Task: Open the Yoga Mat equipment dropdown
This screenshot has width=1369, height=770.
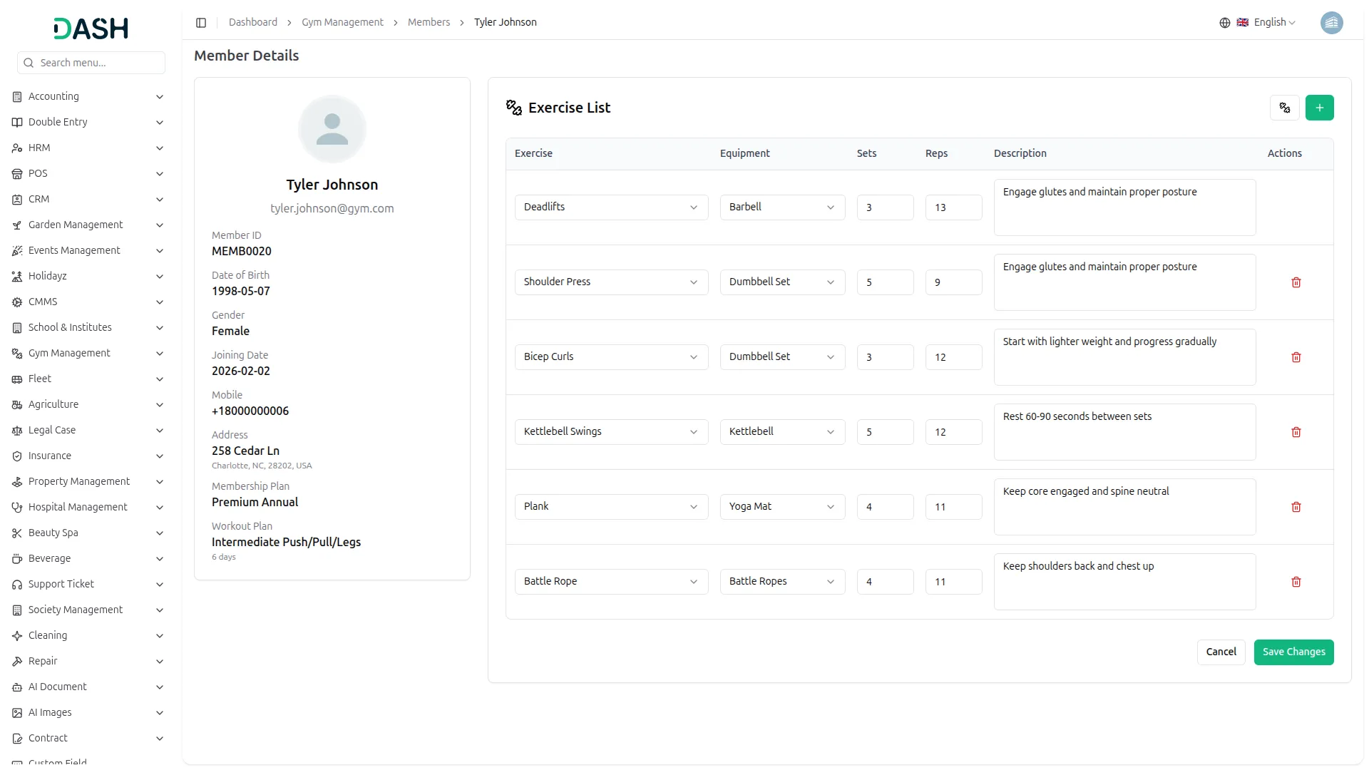Action: coord(781,507)
